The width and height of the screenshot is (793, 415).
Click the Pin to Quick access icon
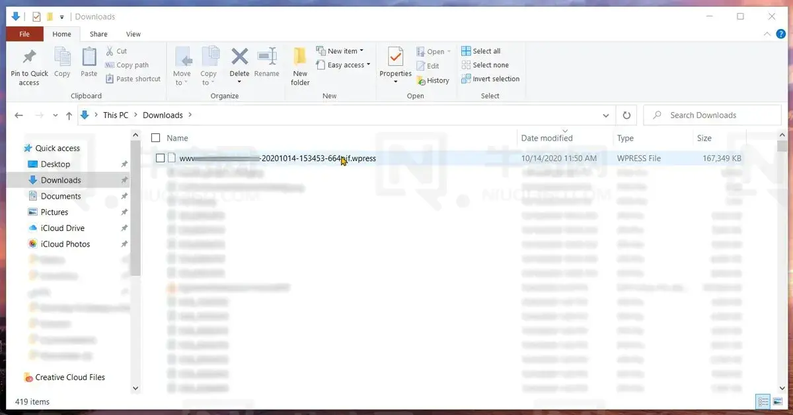coord(29,57)
